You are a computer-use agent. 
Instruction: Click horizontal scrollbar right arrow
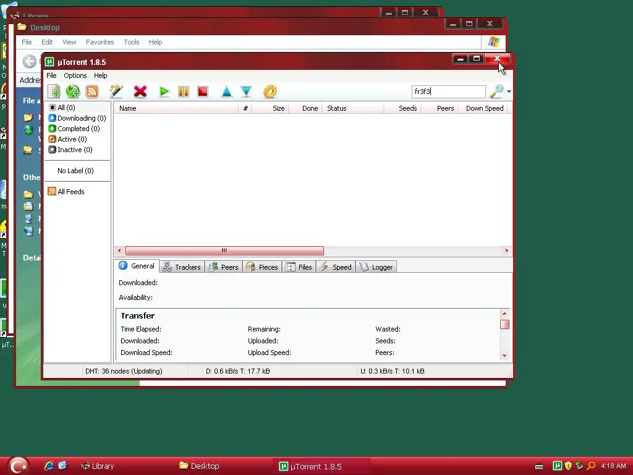[x=507, y=251]
